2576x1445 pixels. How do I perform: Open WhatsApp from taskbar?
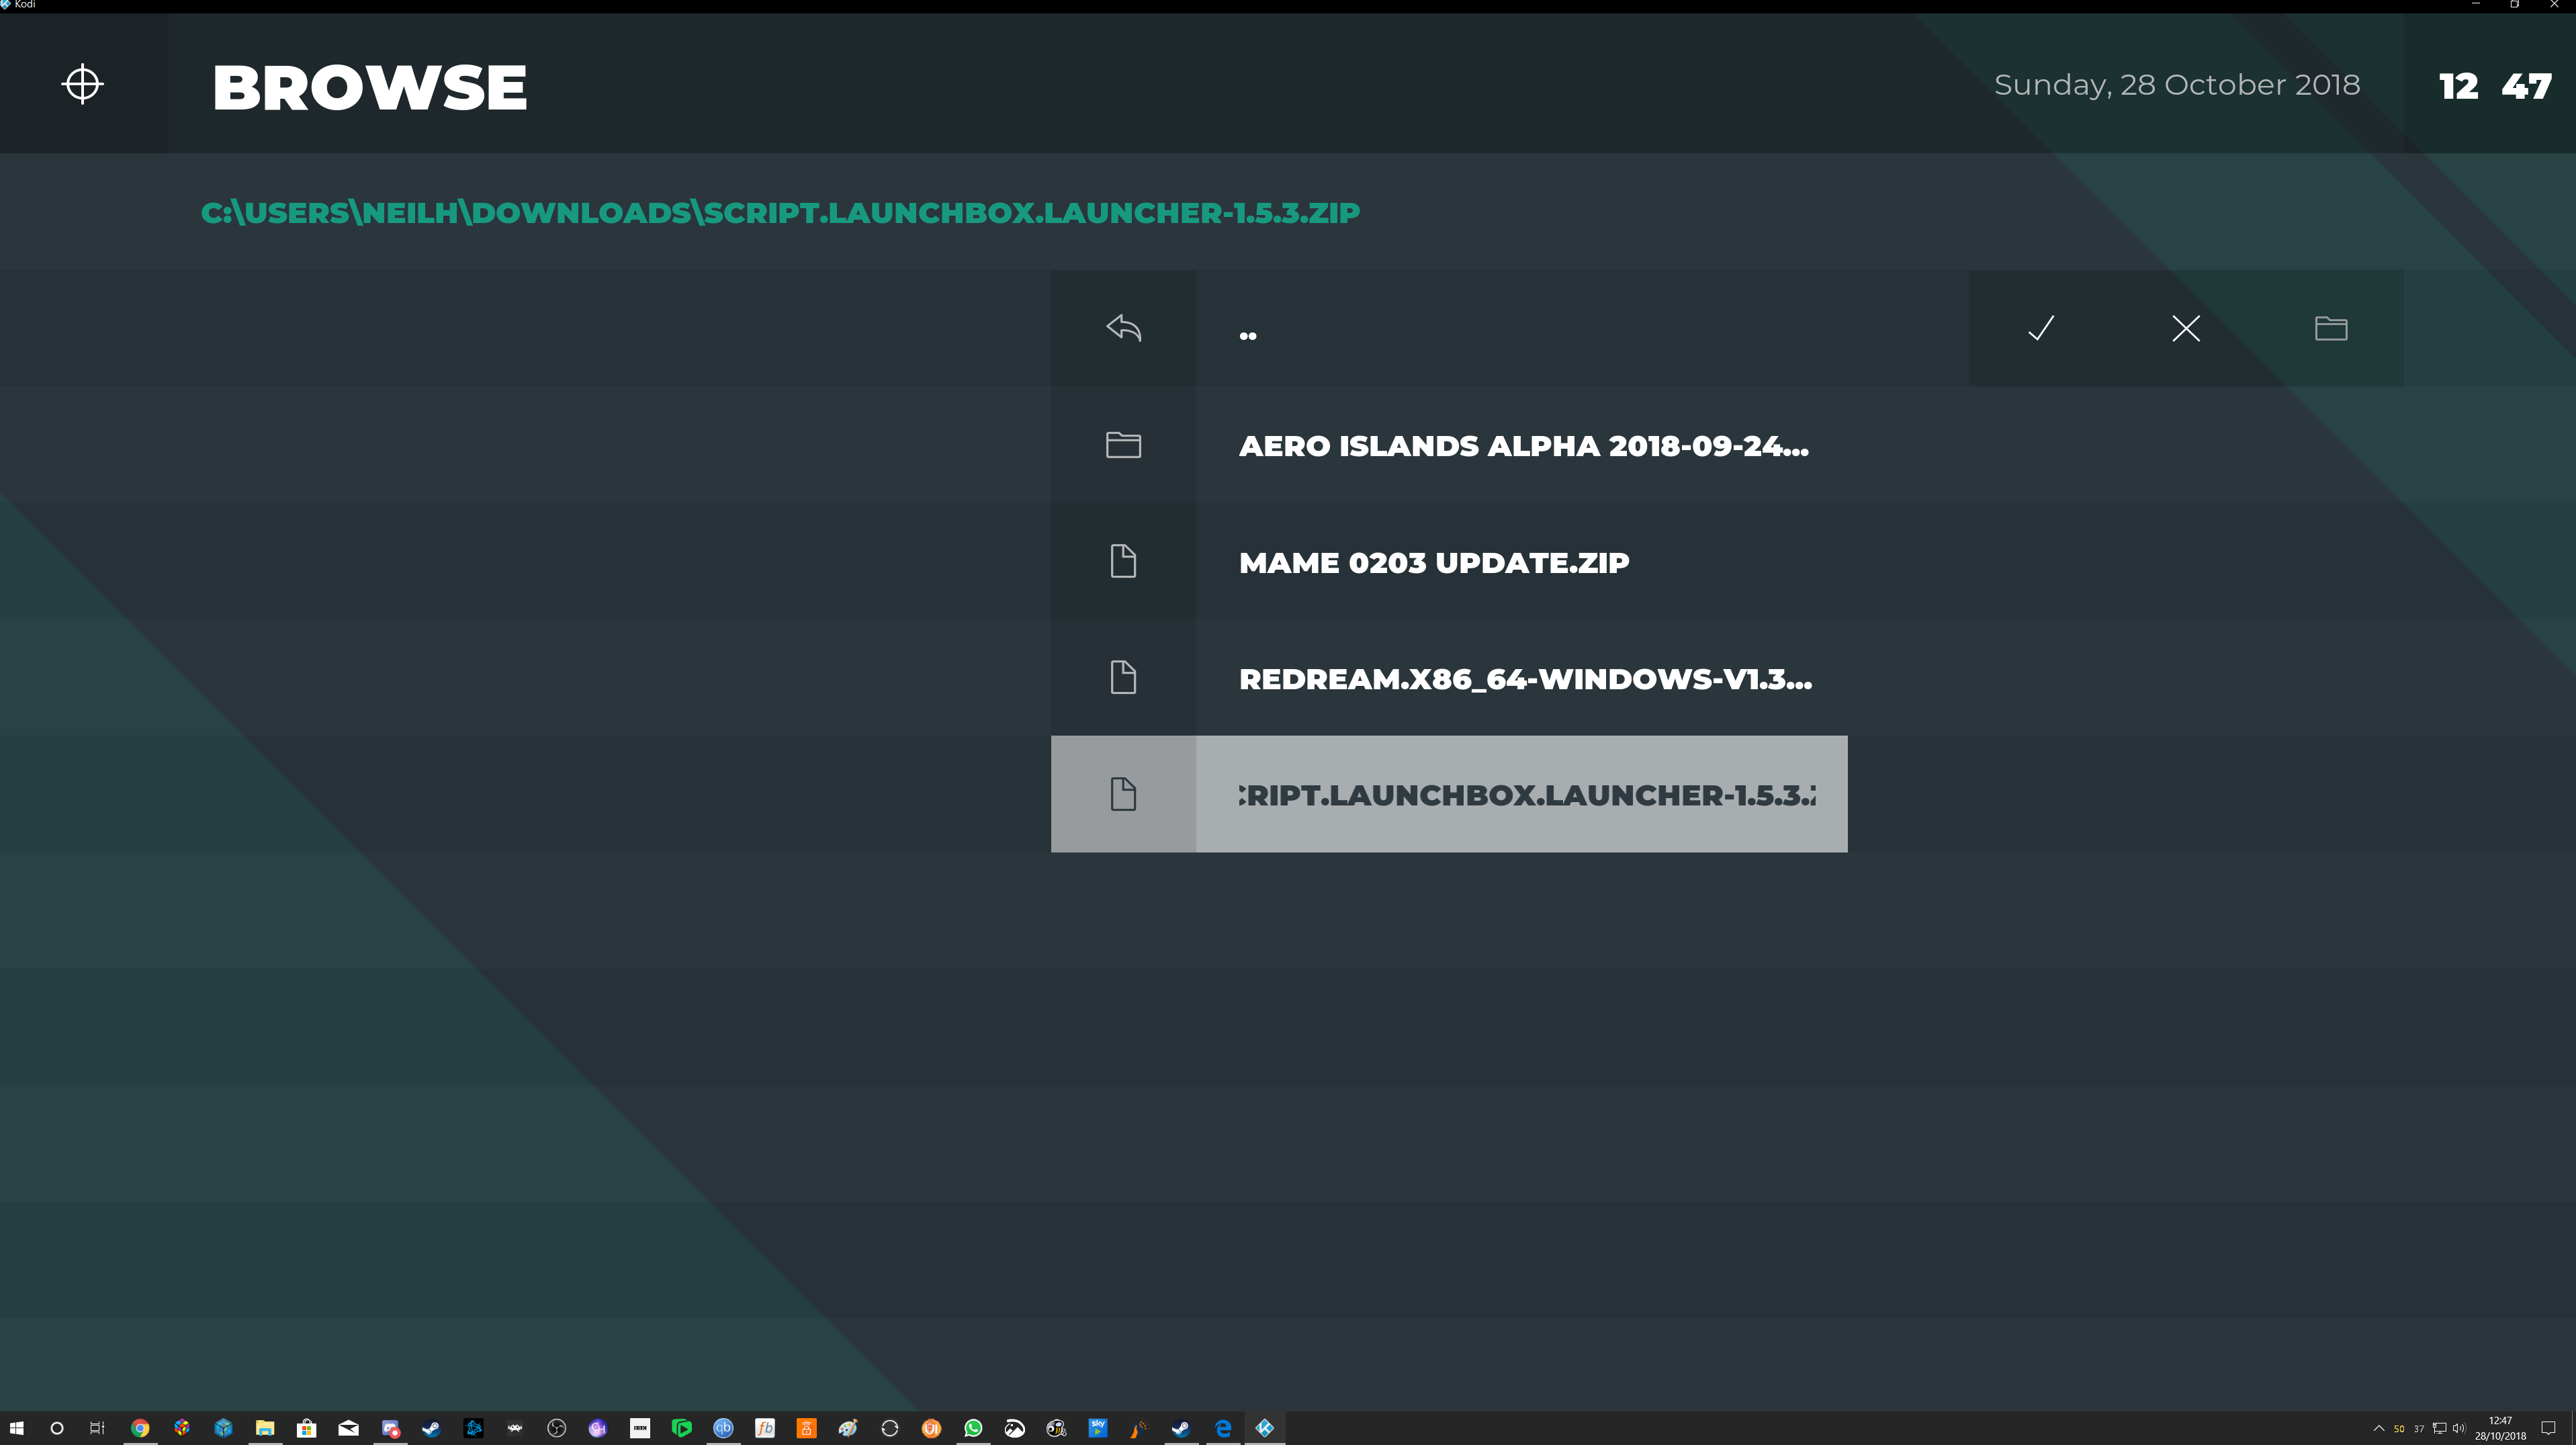(x=973, y=1428)
